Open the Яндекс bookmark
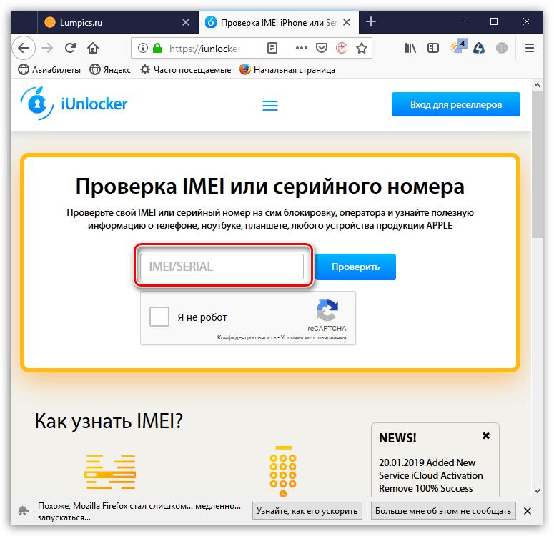 (110, 70)
